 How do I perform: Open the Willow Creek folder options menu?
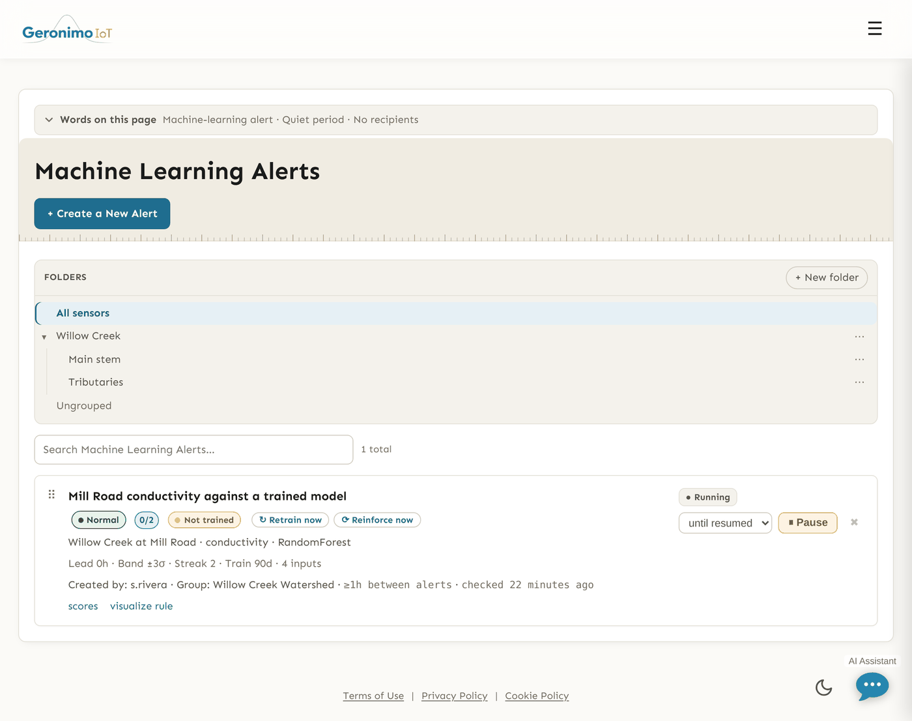click(x=859, y=336)
